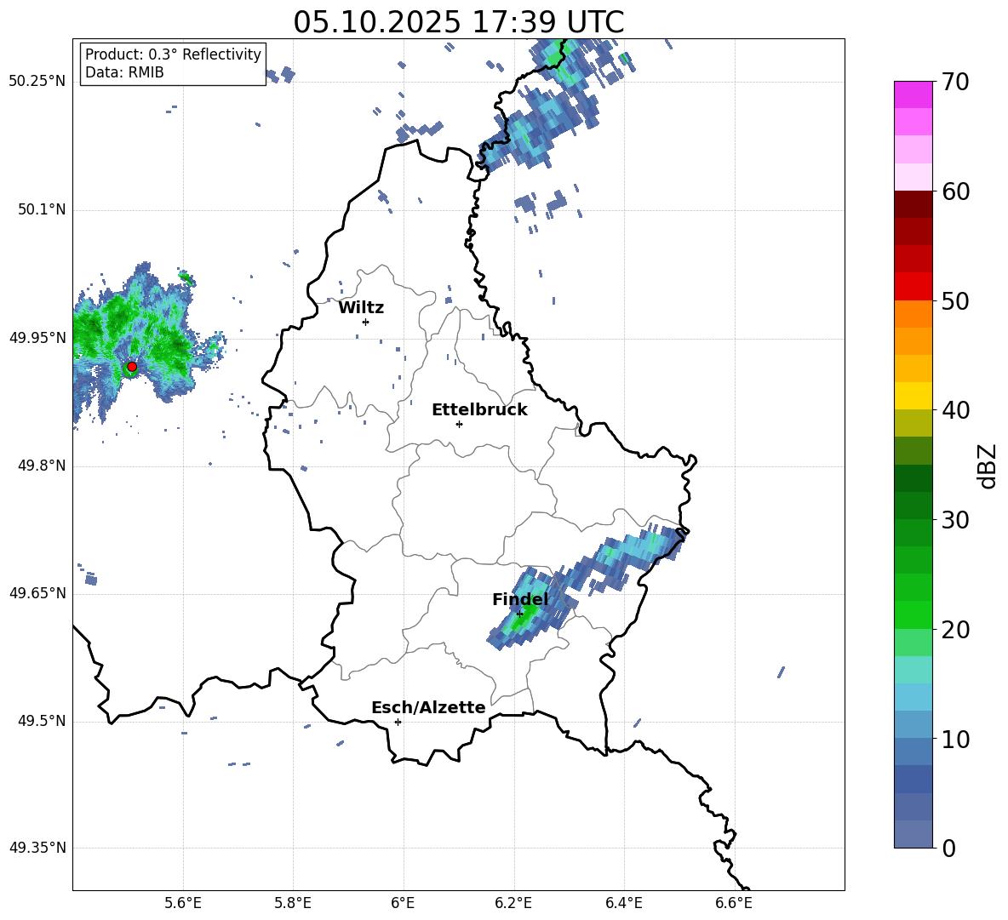Click the 50.25°N latitude label
This screenshot has width=1008, height=920.
coord(37,82)
